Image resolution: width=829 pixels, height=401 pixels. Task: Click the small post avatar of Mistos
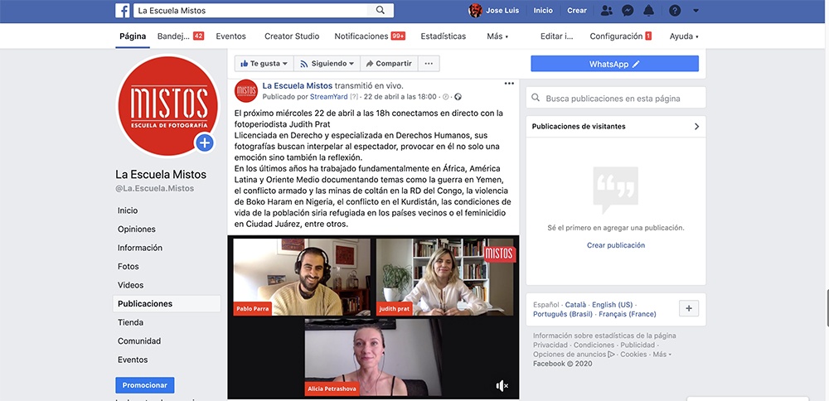point(246,91)
